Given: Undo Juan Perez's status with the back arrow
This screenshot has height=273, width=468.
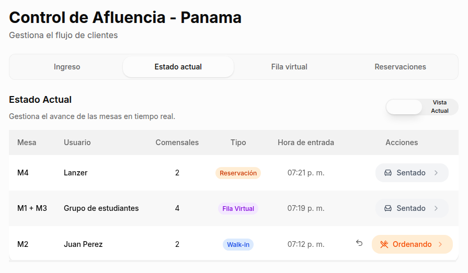Looking at the screenshot, I should 359,243.
